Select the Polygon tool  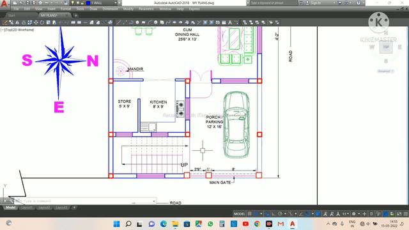tap(137, 23)
